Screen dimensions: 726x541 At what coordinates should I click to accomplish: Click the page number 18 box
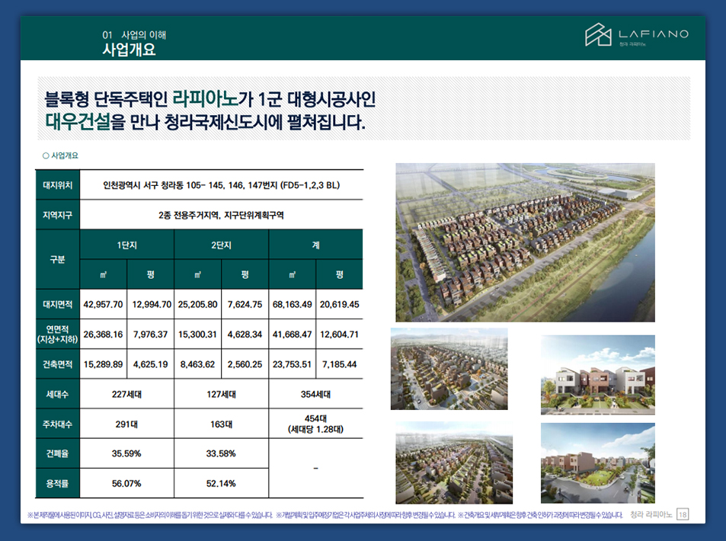pos(683,514)
